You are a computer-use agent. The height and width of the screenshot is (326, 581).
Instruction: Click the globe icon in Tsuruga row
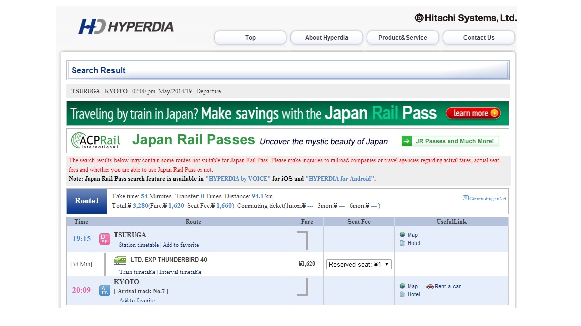click(402, 235)
